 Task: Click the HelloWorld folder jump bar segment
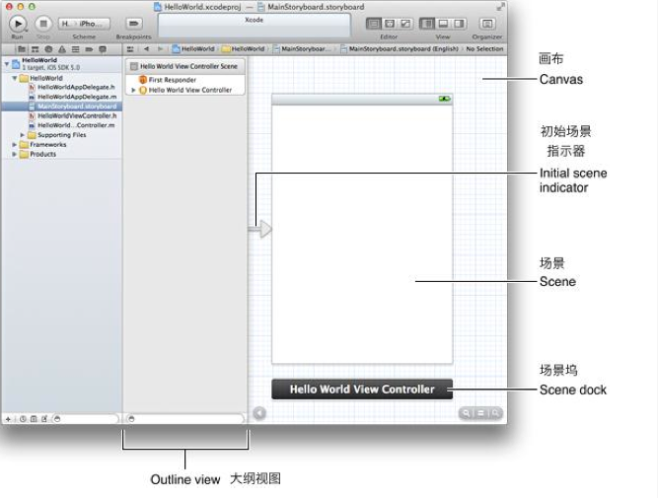click(x=244, y=49)
